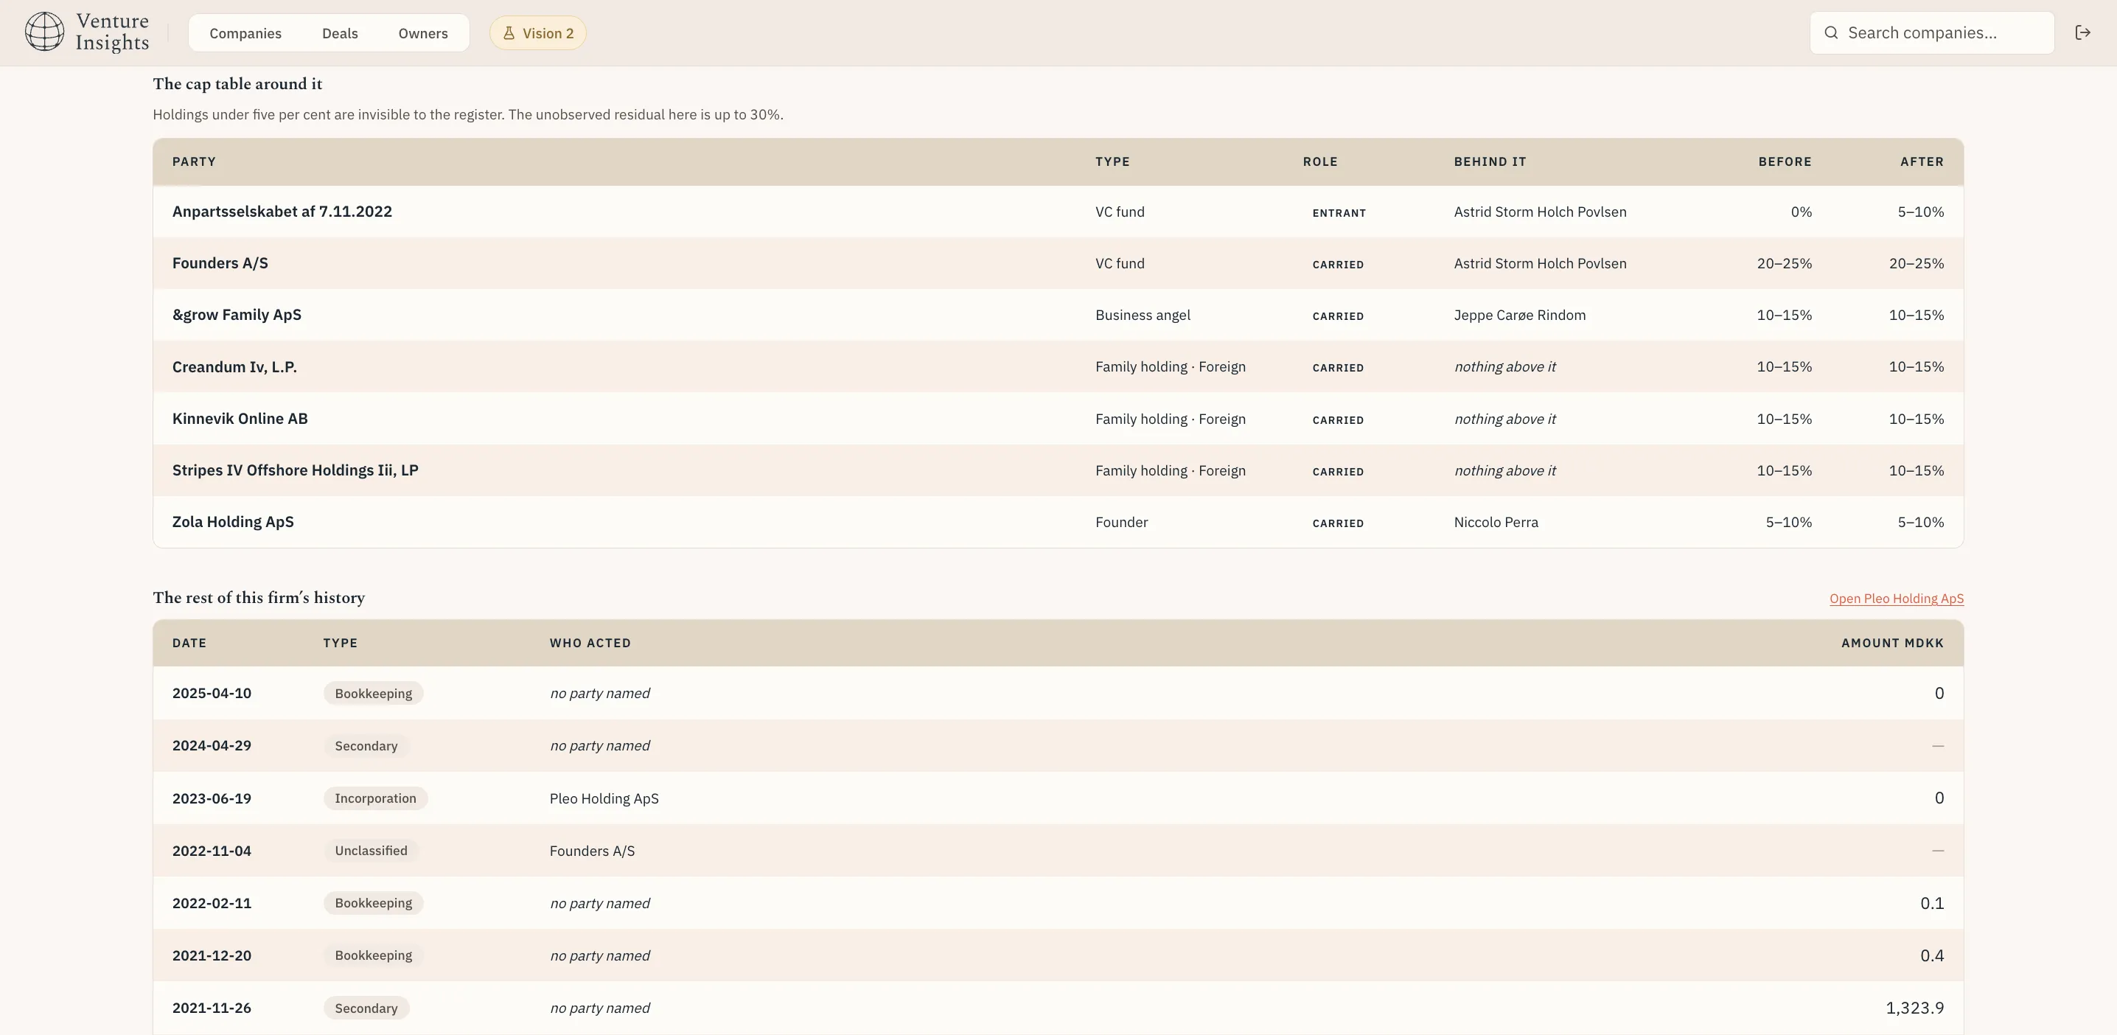
Task: Select Kinnevik Online AB party name
Action: tap(240, 419)
